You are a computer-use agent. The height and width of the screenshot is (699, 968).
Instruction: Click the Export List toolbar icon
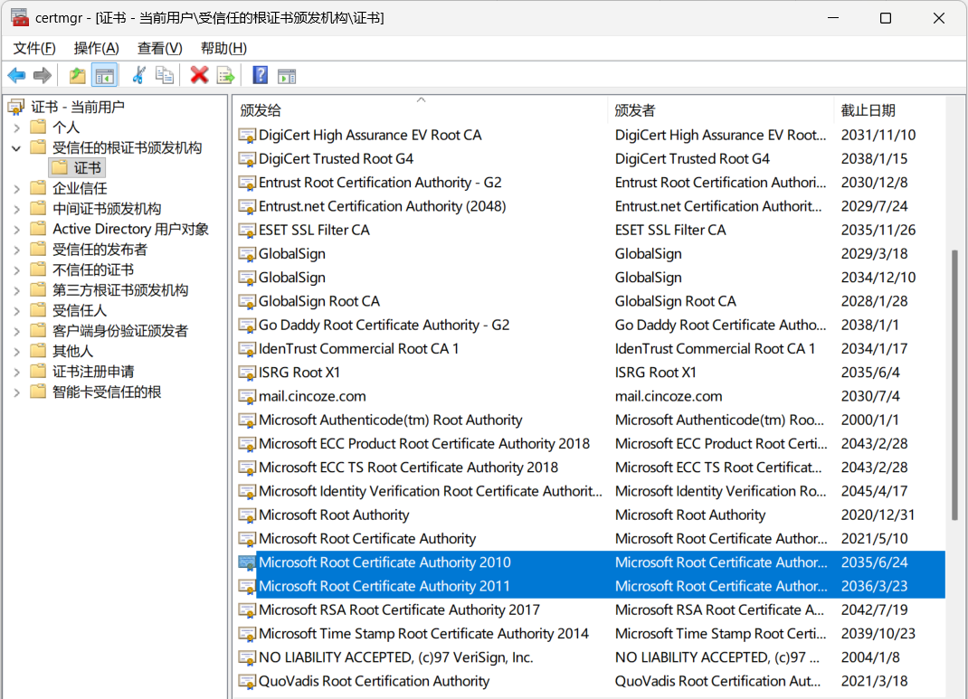coord(226,76)
